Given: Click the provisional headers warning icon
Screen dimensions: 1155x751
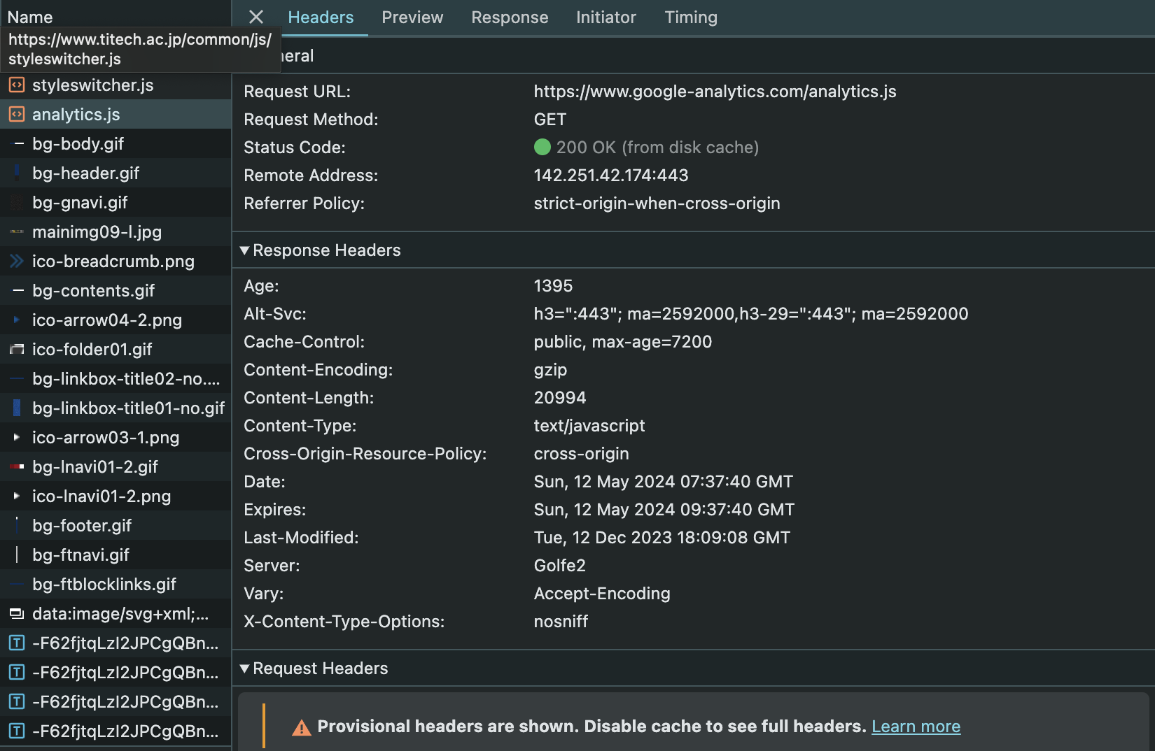Looking at the screenshot, I should (301, 728).
